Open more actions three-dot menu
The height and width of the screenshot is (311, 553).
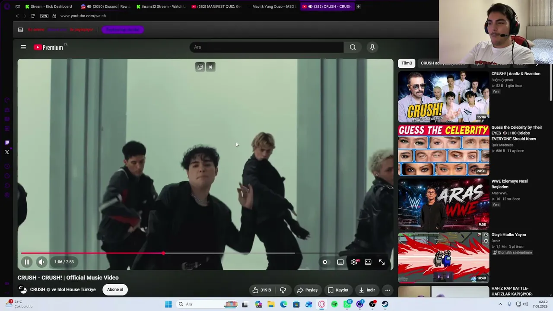tap(388, 290)
